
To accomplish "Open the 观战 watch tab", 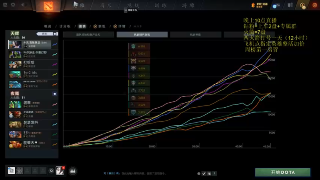I will pos(133,5).
